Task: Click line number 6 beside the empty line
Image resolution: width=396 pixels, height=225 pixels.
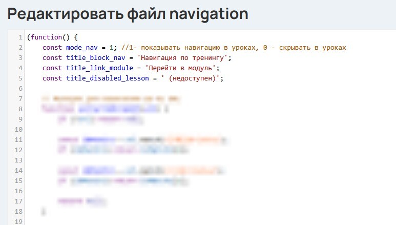Action: tap(20, 89)
